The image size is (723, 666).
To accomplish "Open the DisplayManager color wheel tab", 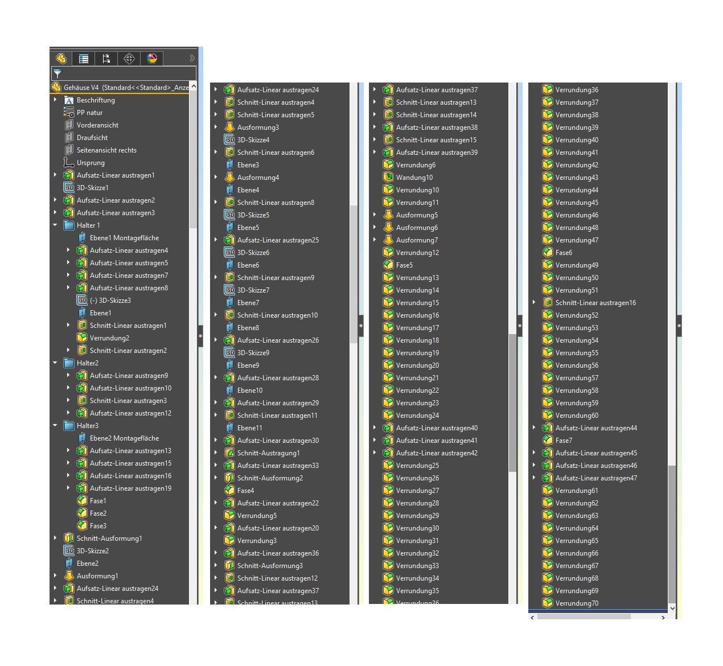I will tap(152, 59).
